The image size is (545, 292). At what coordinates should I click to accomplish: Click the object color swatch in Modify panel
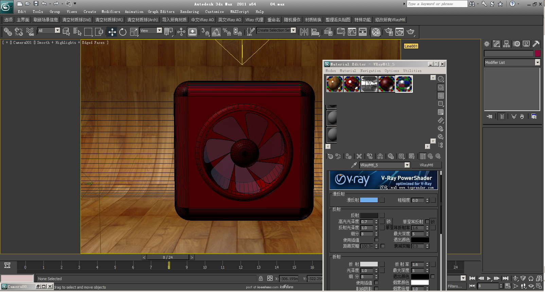[x=538, y=53]
